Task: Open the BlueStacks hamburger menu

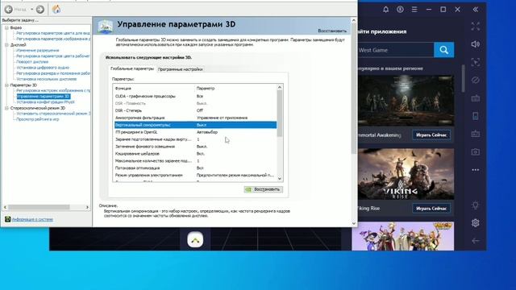Action: [414, 10]
